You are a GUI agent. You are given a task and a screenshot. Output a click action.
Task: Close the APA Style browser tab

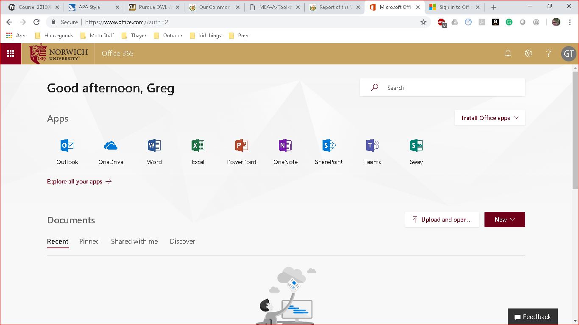pyautogui.click(x=117, y=7)
